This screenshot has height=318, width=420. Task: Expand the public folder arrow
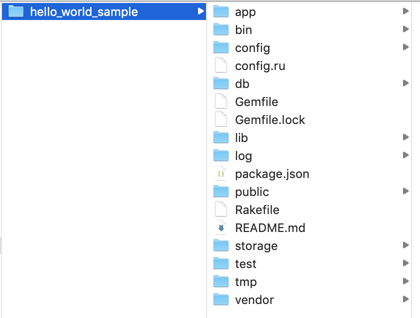[405, 191]
